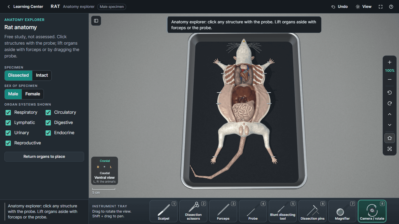399x224 pixels.
Task: Choose the Forceps tool
Action: 223,211
